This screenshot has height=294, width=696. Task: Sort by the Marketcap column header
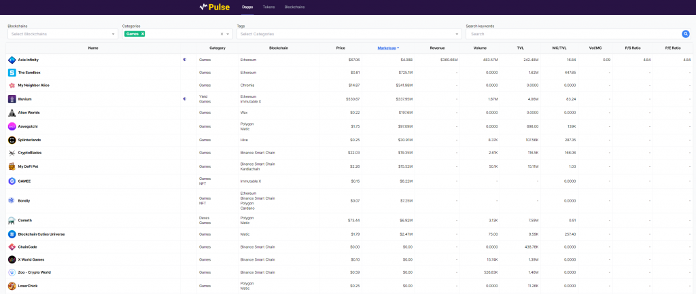pyautogui.click(x=388, y=48)
